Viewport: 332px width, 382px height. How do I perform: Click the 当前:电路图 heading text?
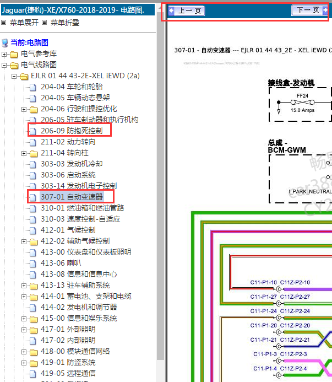29,42
